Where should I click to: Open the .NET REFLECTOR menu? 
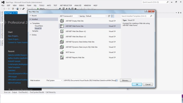[66, 5]
